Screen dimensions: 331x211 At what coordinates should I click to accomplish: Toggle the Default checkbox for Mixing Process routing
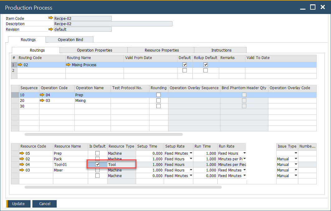coord(185,65)
